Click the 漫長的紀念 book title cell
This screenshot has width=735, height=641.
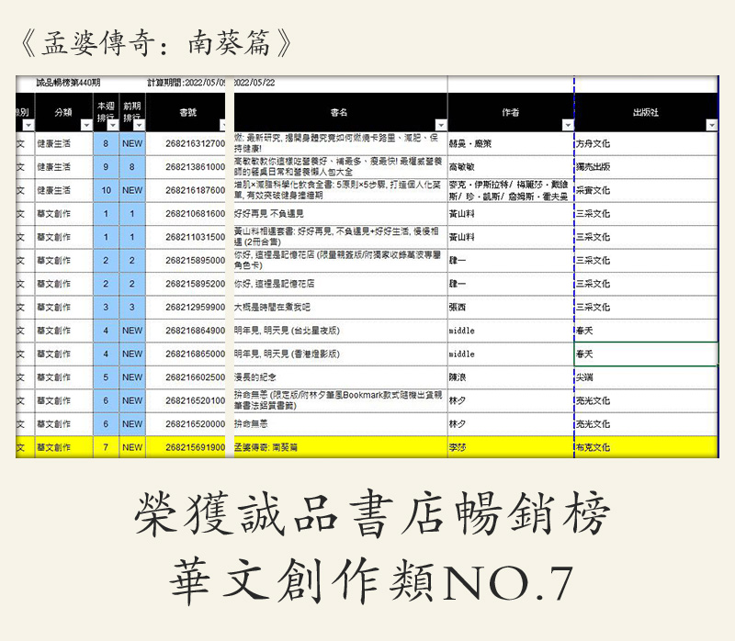point(338,377)
